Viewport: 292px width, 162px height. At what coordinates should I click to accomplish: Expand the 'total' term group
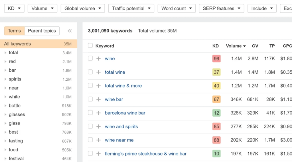pos(5,53)
